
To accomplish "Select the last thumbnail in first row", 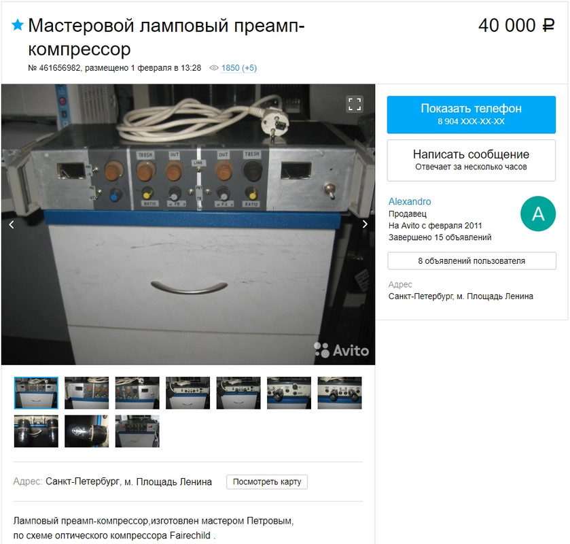I will [340, 393].
